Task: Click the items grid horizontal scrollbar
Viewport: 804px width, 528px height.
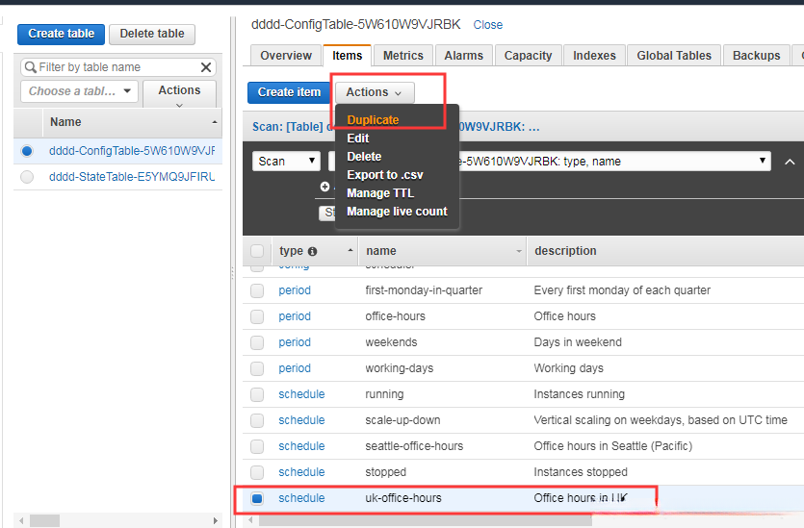Action: pyautogui.click(x=426, y=521)
